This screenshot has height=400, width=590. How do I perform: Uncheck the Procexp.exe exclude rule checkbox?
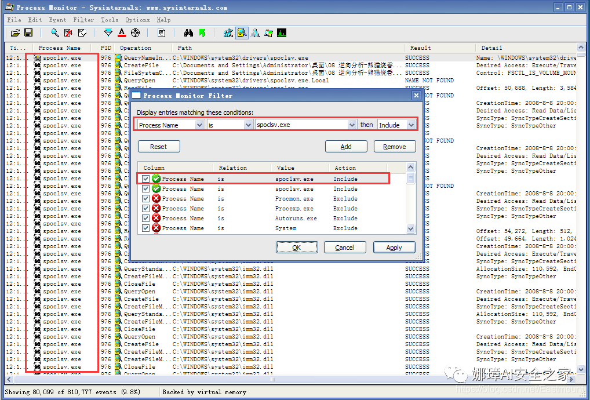click(x=146, y=209)
